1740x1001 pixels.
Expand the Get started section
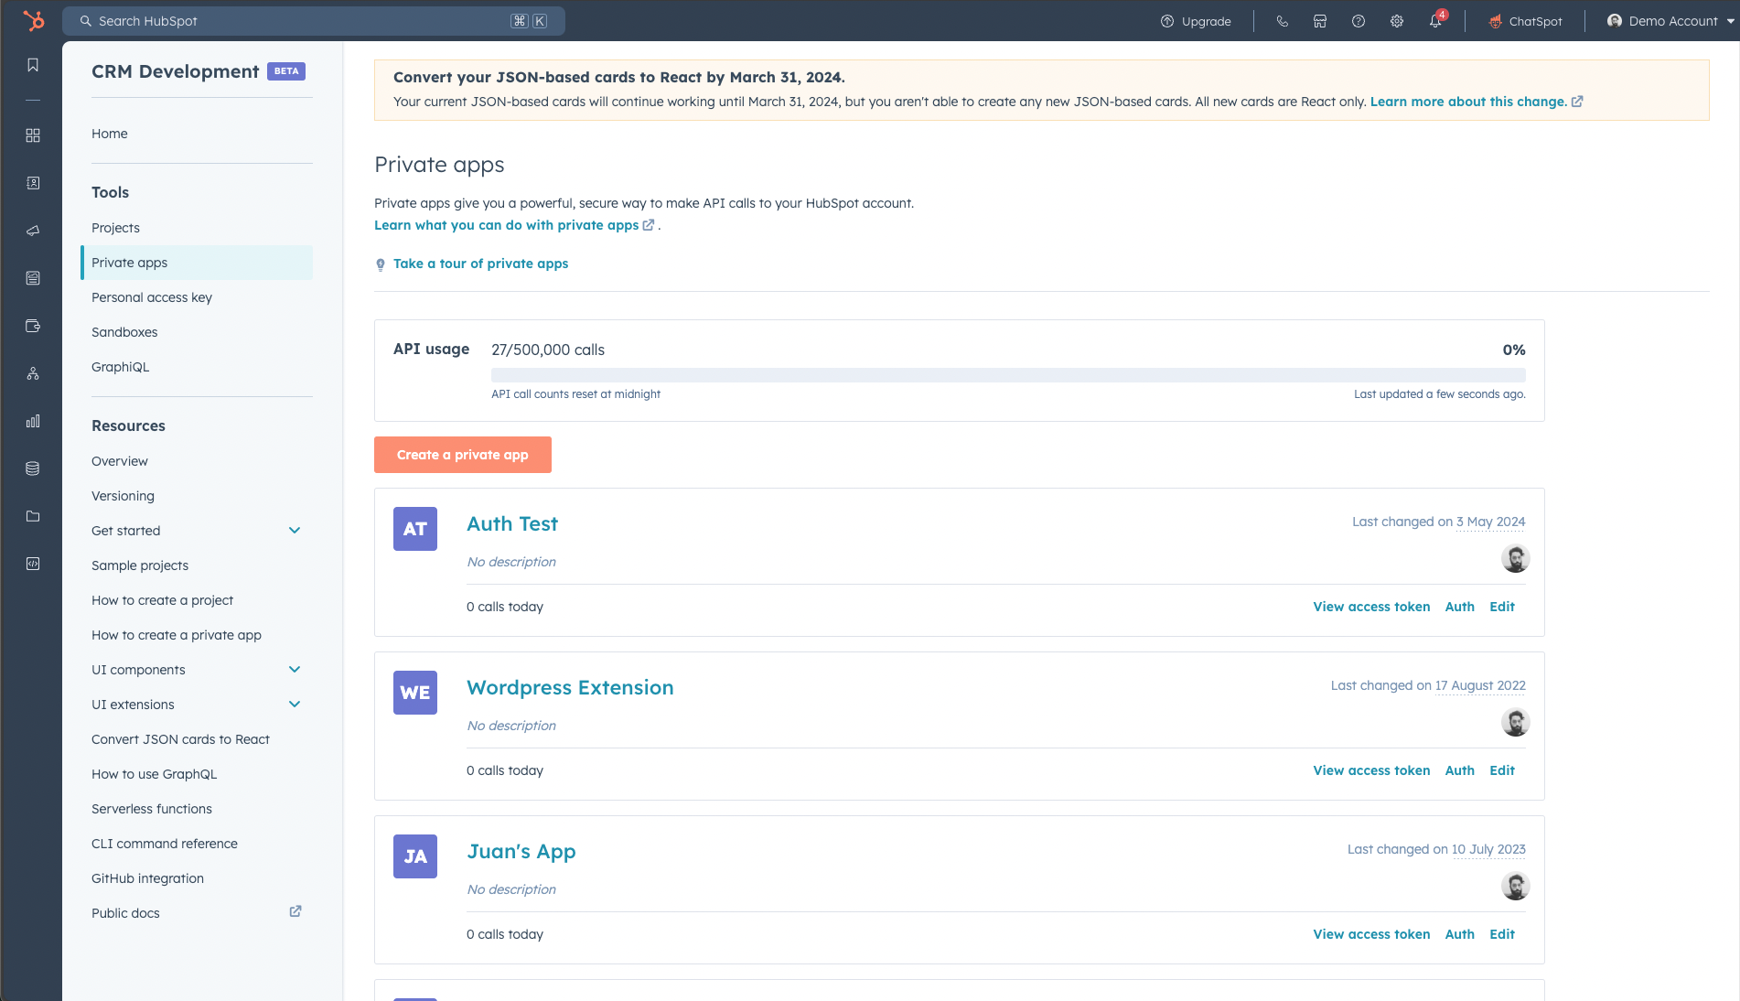pyautogui.click(x=295, y=531)
